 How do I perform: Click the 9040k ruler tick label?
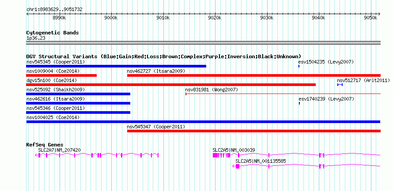click(319, 18)
